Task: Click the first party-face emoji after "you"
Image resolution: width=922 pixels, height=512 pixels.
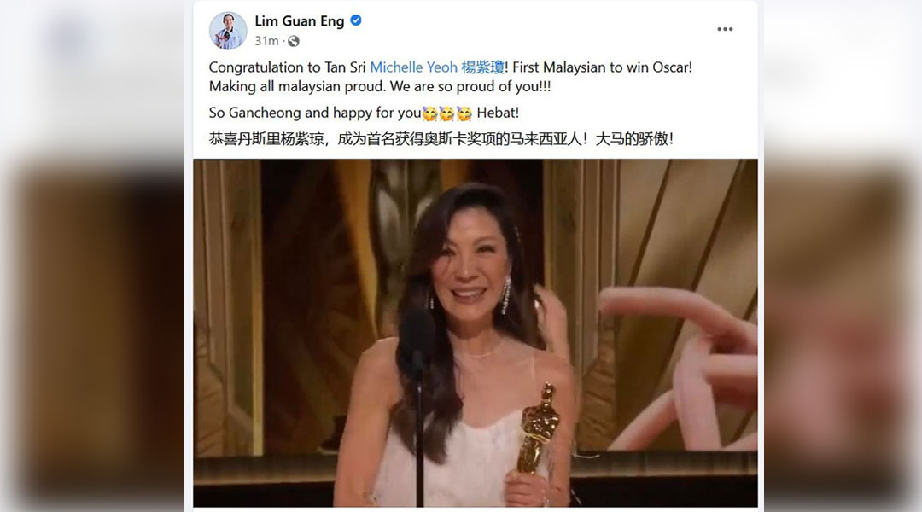Action: tap(429, 113)
